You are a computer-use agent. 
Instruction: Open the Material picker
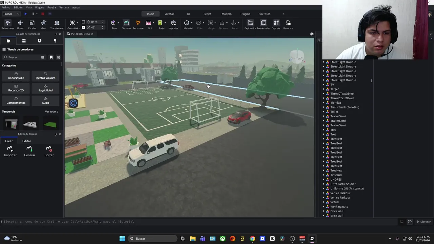click(x=186, y=23)
